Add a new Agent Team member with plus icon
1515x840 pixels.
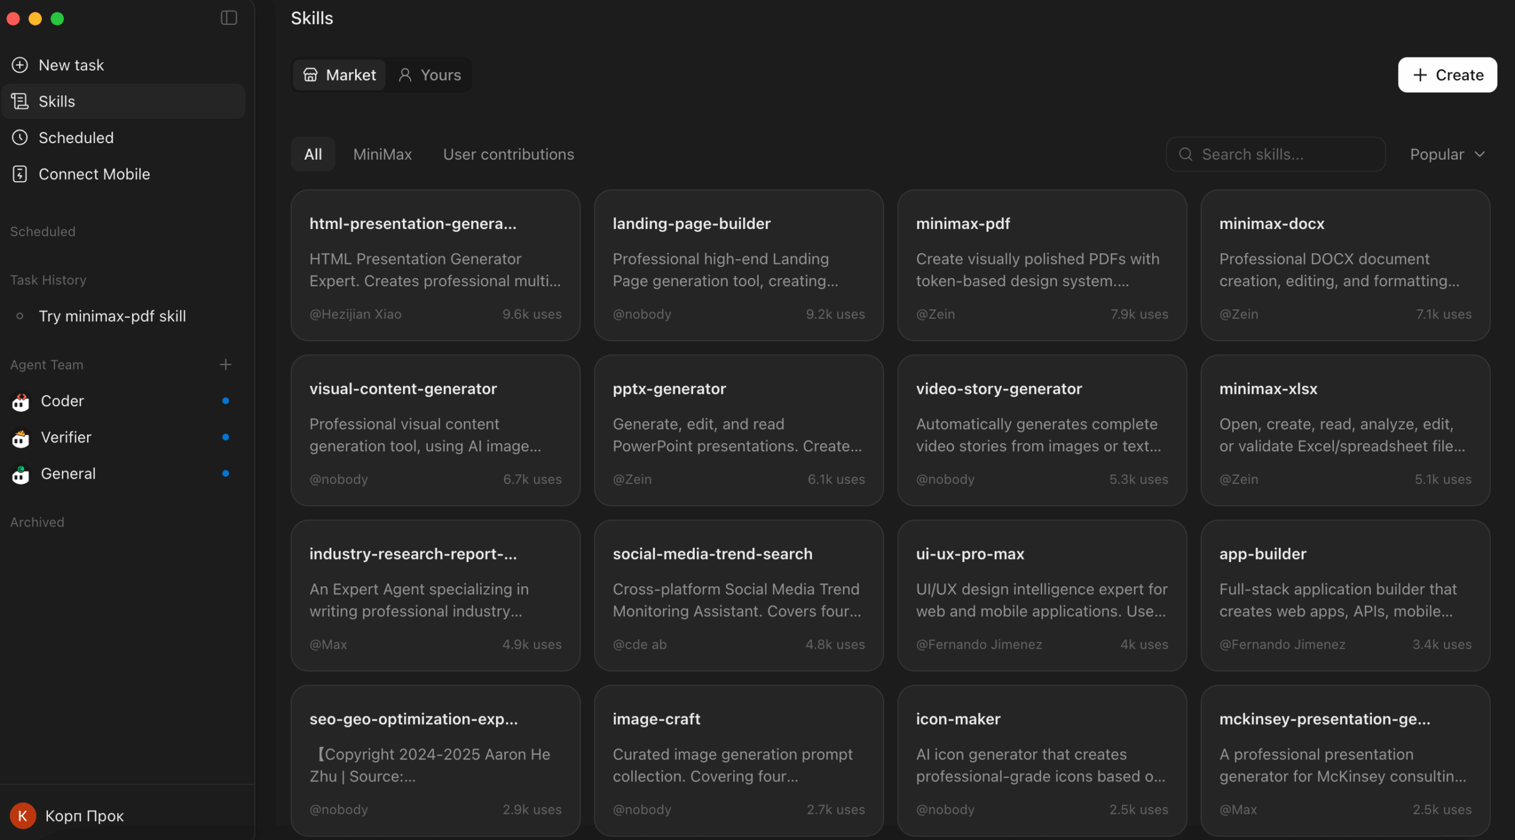pos(225,364)
